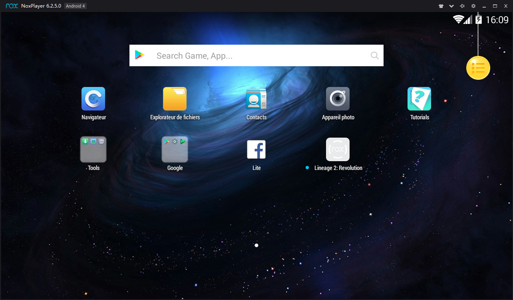Toggle the pin window on top button
The image size is (513, 300).
[x=462, y=6]
